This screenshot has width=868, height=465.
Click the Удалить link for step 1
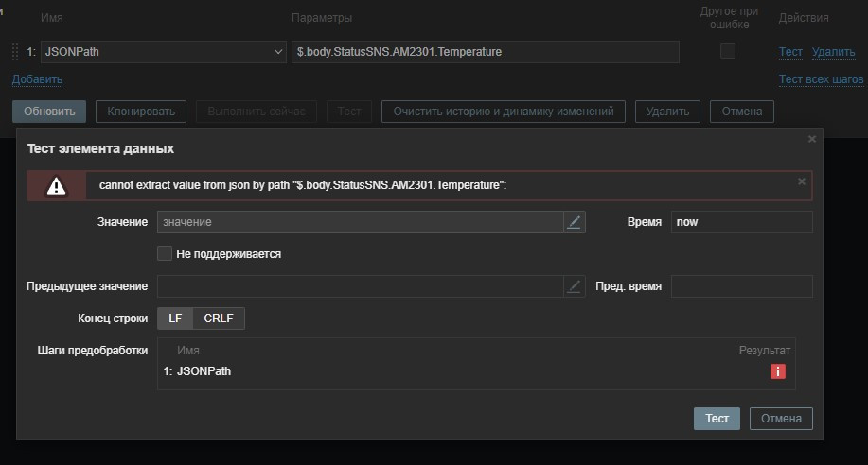[833, 52]
